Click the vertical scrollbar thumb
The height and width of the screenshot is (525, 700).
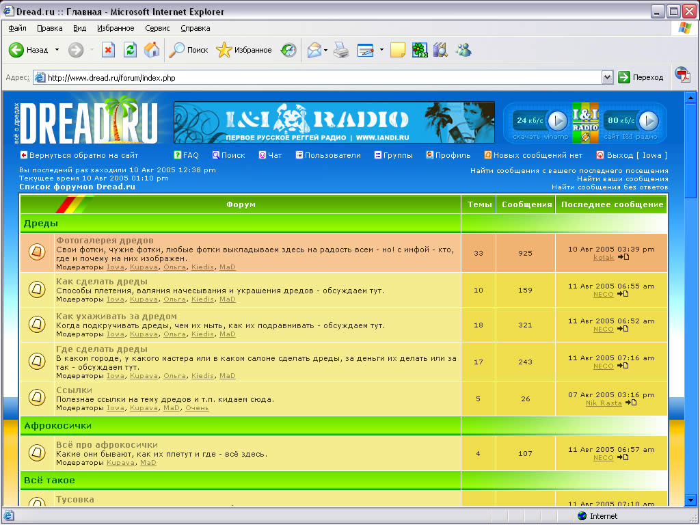[x=690, y=150]
